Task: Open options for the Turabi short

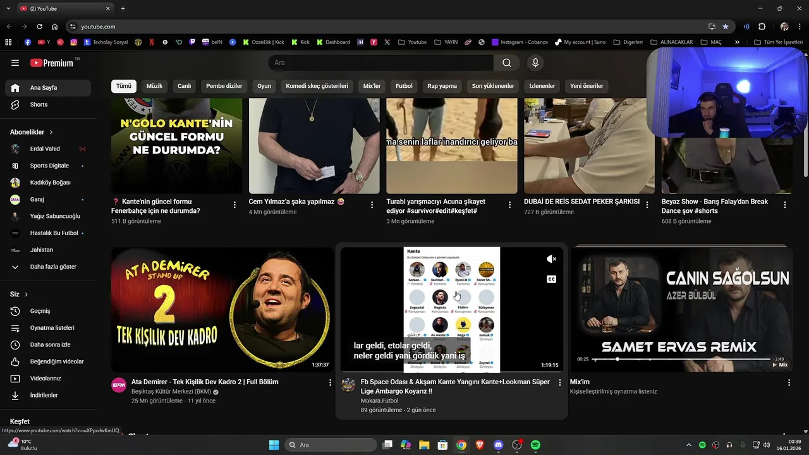Action: [509, 205]
